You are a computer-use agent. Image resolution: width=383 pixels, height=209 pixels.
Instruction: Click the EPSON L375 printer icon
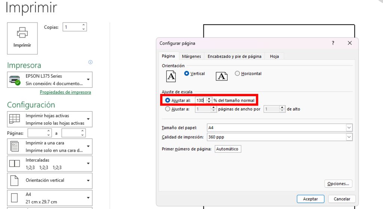(15, 80)
